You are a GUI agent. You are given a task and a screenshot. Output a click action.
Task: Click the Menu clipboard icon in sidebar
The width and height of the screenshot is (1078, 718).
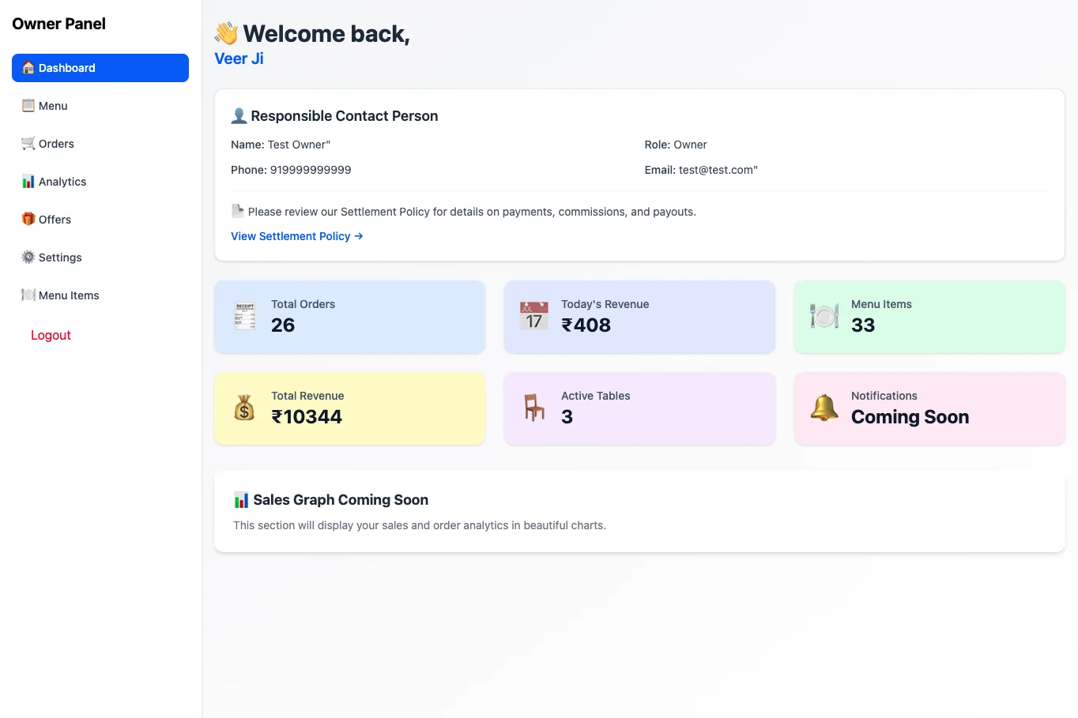pos(28,105)
